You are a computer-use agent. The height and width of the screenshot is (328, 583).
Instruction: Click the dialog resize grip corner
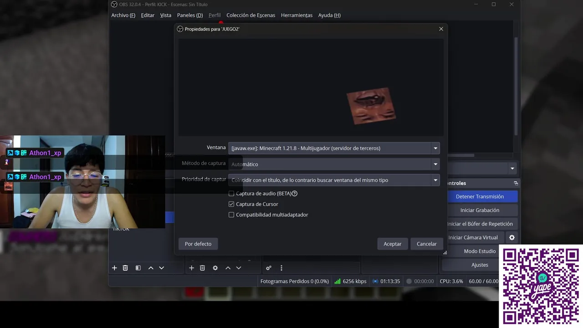tap(445, 253)
